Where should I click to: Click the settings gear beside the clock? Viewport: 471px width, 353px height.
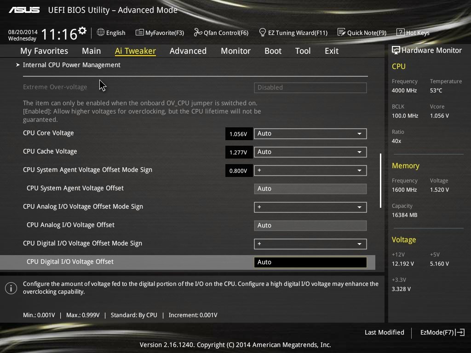(x=82, y=31)
